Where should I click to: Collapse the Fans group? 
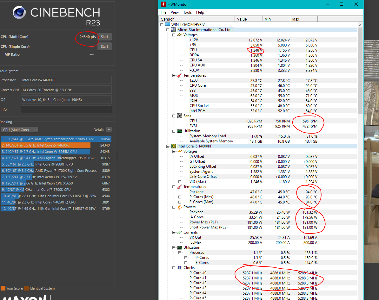[174, 116]
